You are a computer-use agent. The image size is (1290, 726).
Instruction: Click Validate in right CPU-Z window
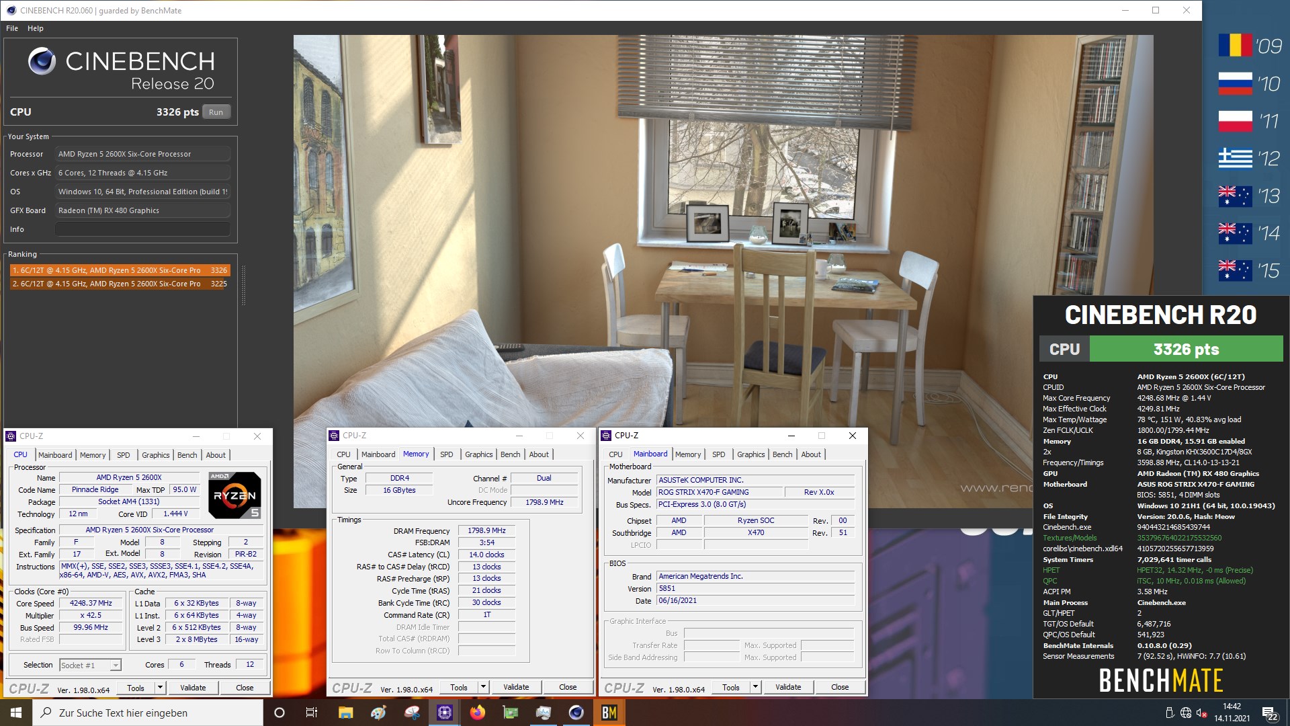(788, 687)
